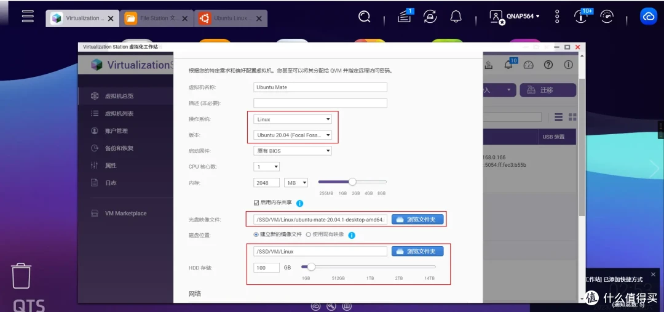Open the stacked-layers icon beside the bell
664x312 pixels.
pos(488,65)
